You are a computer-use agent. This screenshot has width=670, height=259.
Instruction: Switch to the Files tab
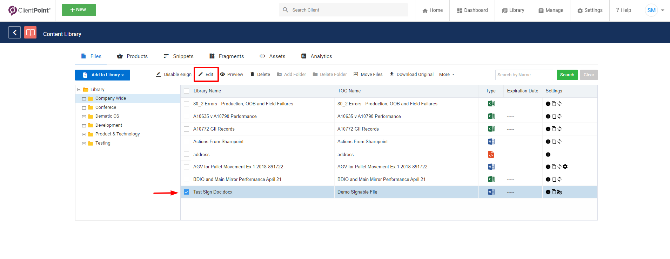pyautogui.click(x=91, y=56)
